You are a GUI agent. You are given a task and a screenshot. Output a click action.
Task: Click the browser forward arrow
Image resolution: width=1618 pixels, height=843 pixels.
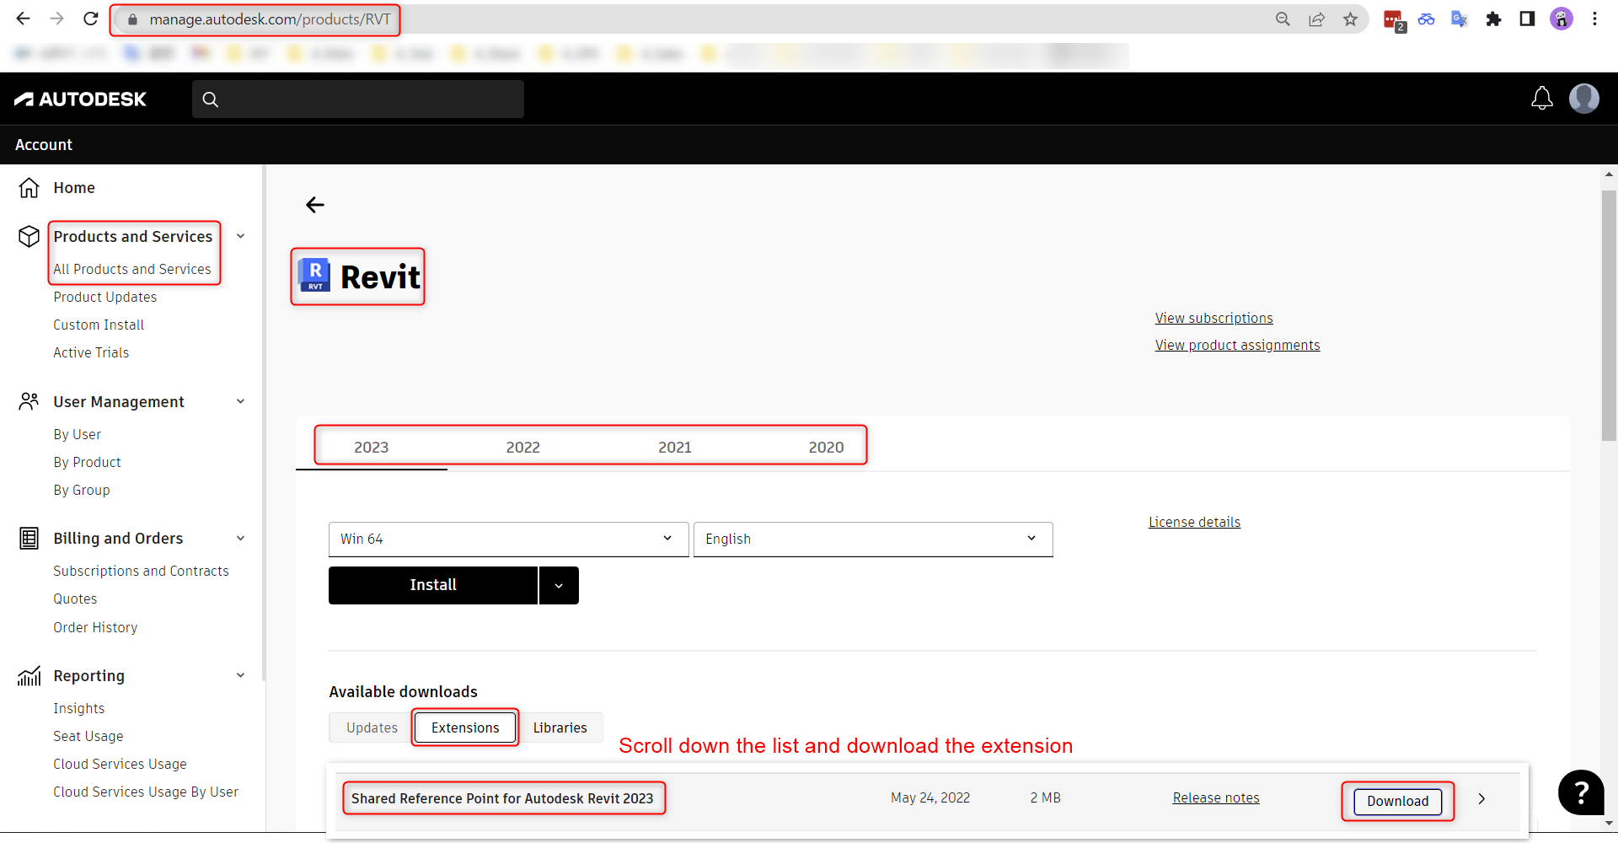pos(56,19)
